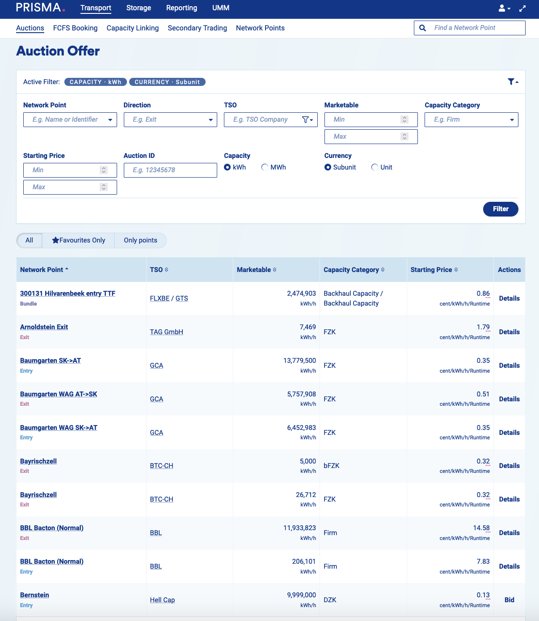Click the search magnifier icon

(x=422, y=28)
